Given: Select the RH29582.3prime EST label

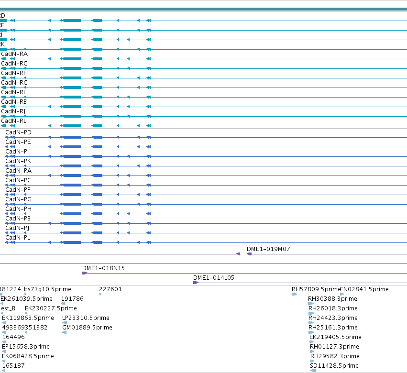Looking at the screenshot, I should pos(335,356).
